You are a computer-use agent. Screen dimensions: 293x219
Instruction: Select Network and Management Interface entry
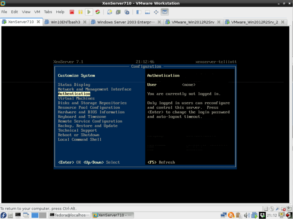[x=94, y=89]
